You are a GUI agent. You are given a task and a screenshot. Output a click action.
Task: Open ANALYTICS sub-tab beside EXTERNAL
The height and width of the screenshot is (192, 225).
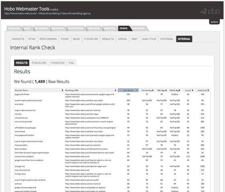click(149, 39)
